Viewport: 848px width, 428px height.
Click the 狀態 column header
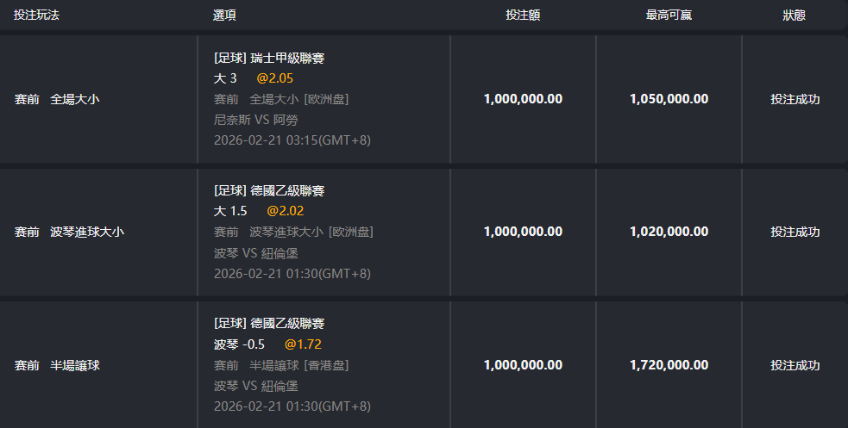[795, 16]
